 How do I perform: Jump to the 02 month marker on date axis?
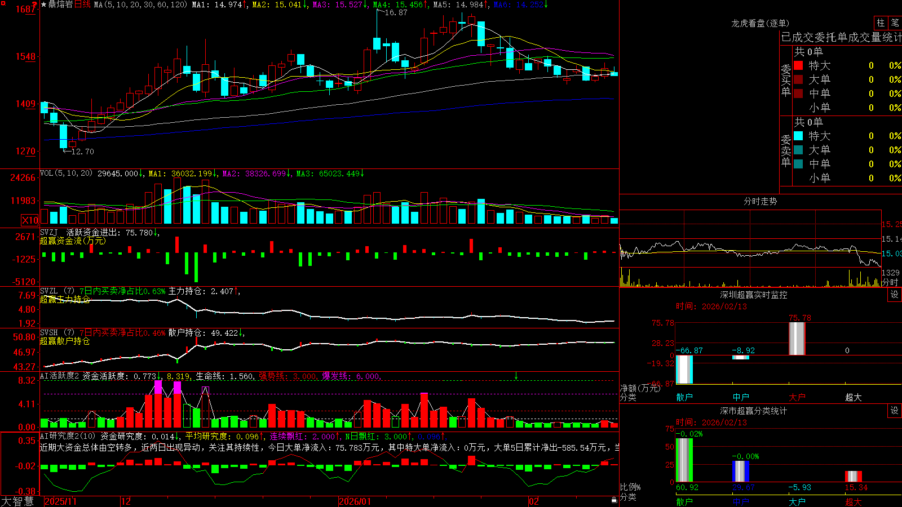point(534,501)
